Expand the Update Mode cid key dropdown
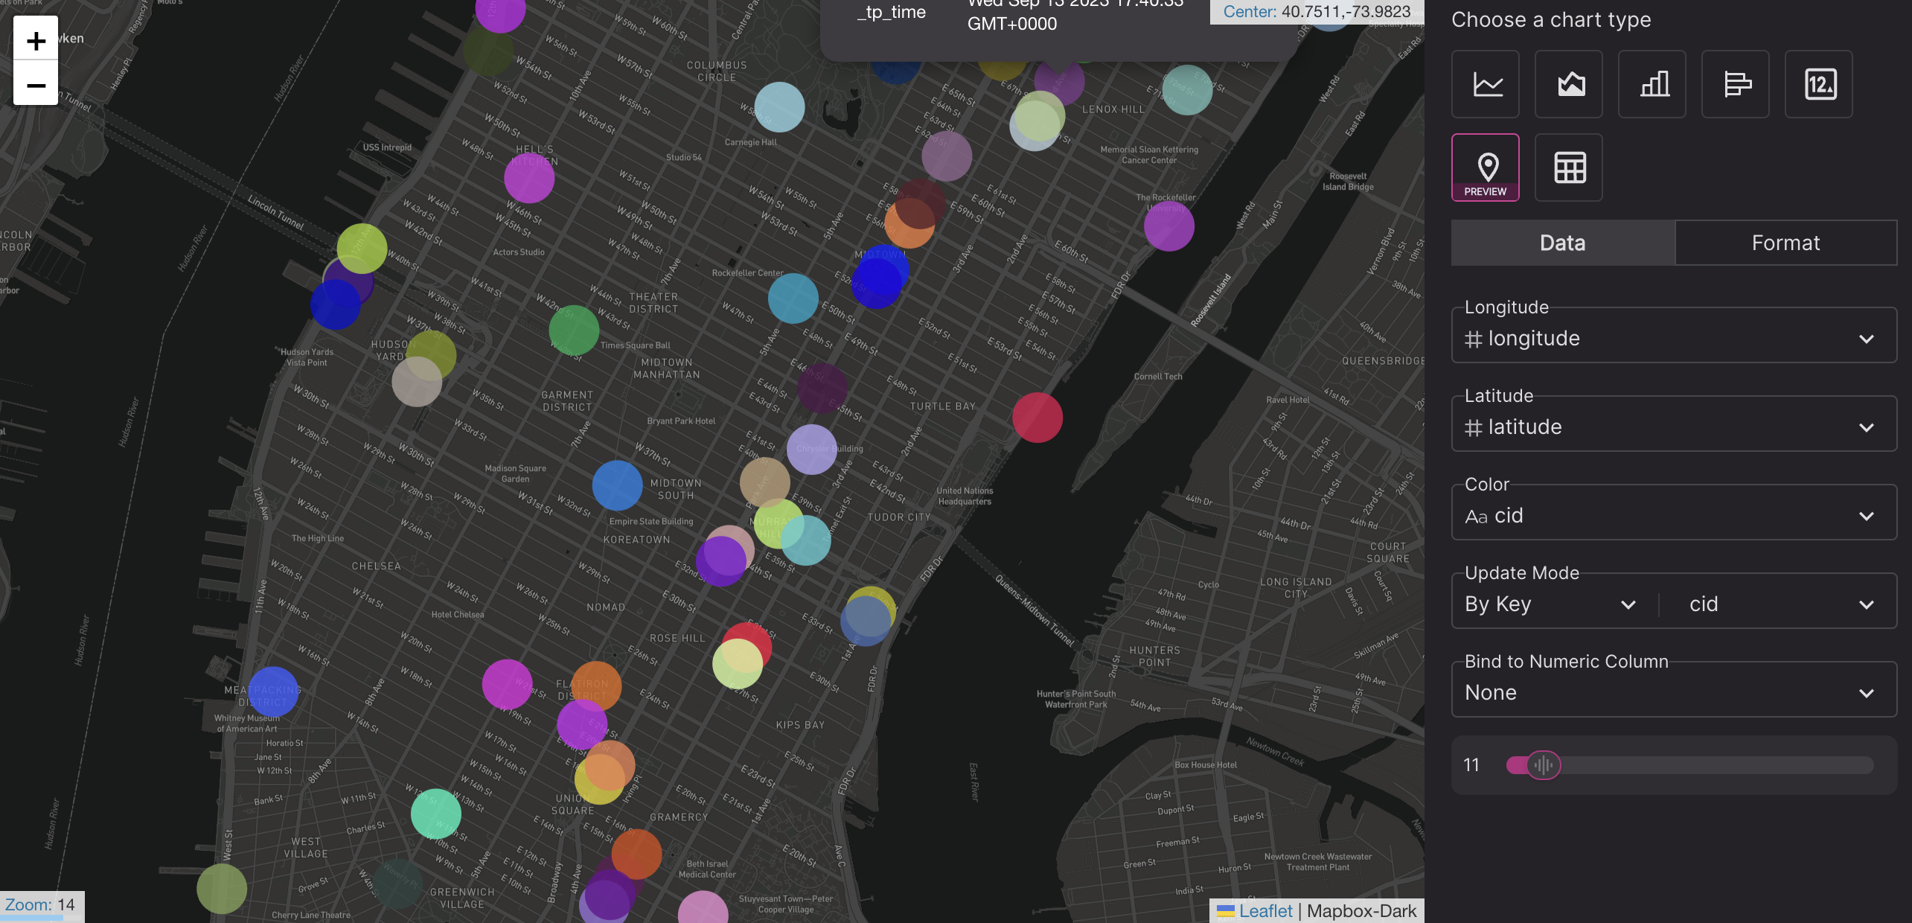Screen dimensions: 1912x923 pos(1780,604)
